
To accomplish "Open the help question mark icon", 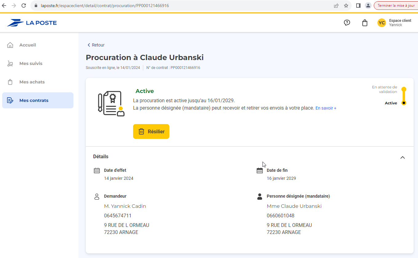I will point(347,23).
